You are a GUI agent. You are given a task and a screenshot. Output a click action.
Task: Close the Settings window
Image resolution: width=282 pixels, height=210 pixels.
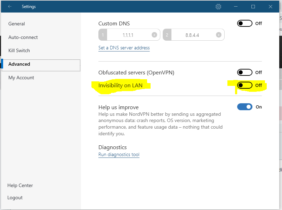(x=270, y=7)
